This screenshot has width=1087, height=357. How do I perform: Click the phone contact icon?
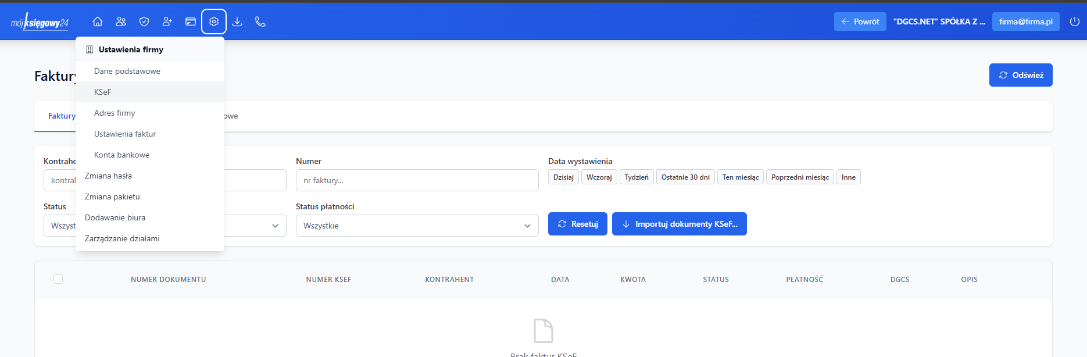click(260, 22)
